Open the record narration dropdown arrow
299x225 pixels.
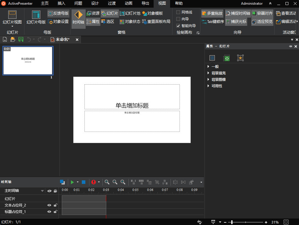99,182
